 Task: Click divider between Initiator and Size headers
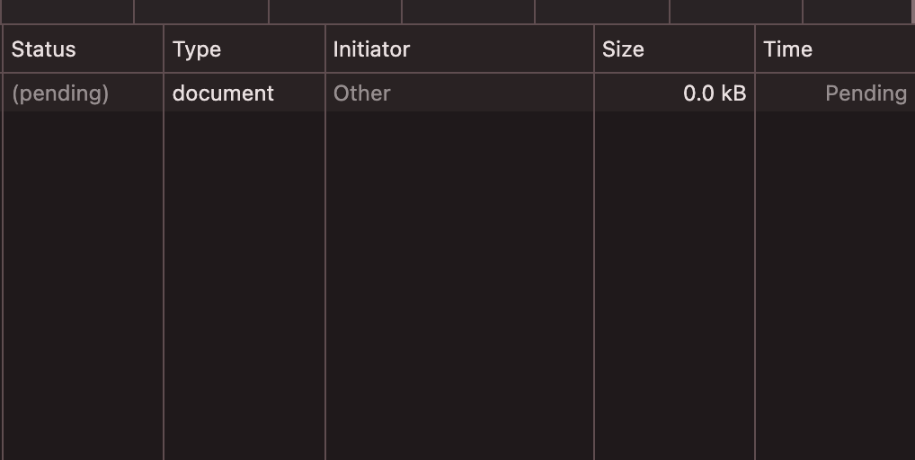[x=594, y=49]
